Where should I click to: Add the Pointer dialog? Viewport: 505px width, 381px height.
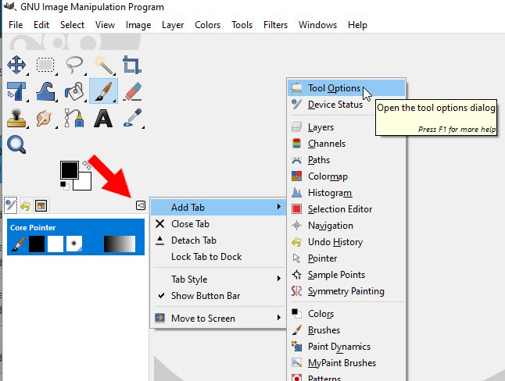(x=346, y=258)
